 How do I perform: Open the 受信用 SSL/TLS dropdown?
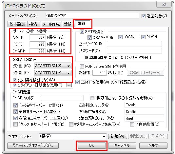(53, 66)
